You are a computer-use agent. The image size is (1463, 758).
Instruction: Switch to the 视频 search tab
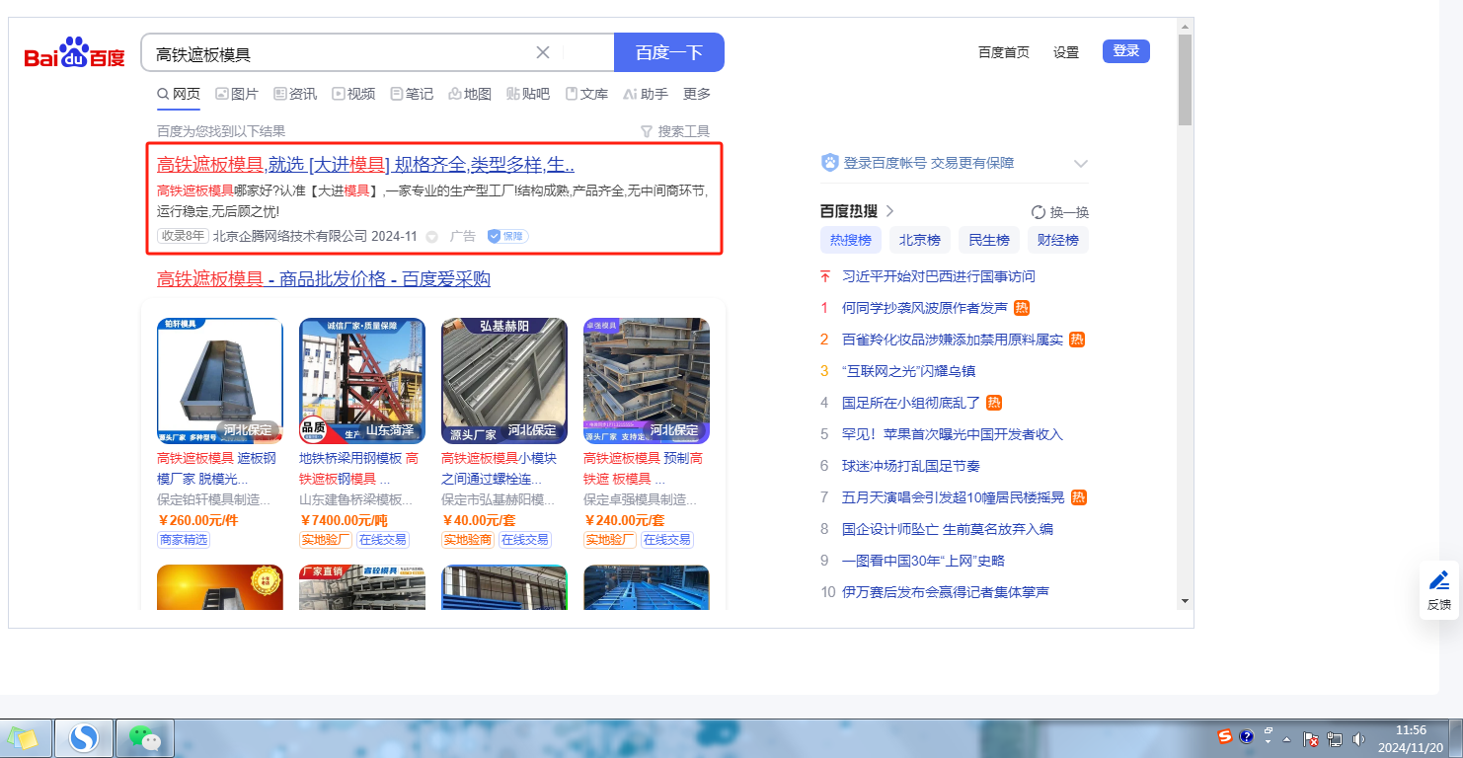353,94
